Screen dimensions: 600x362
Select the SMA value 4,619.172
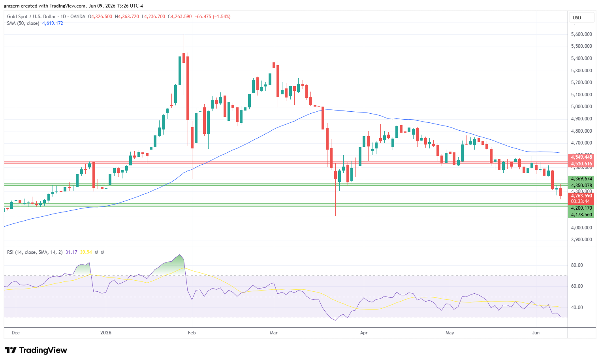pyautogui.click(x=53, y=23)
